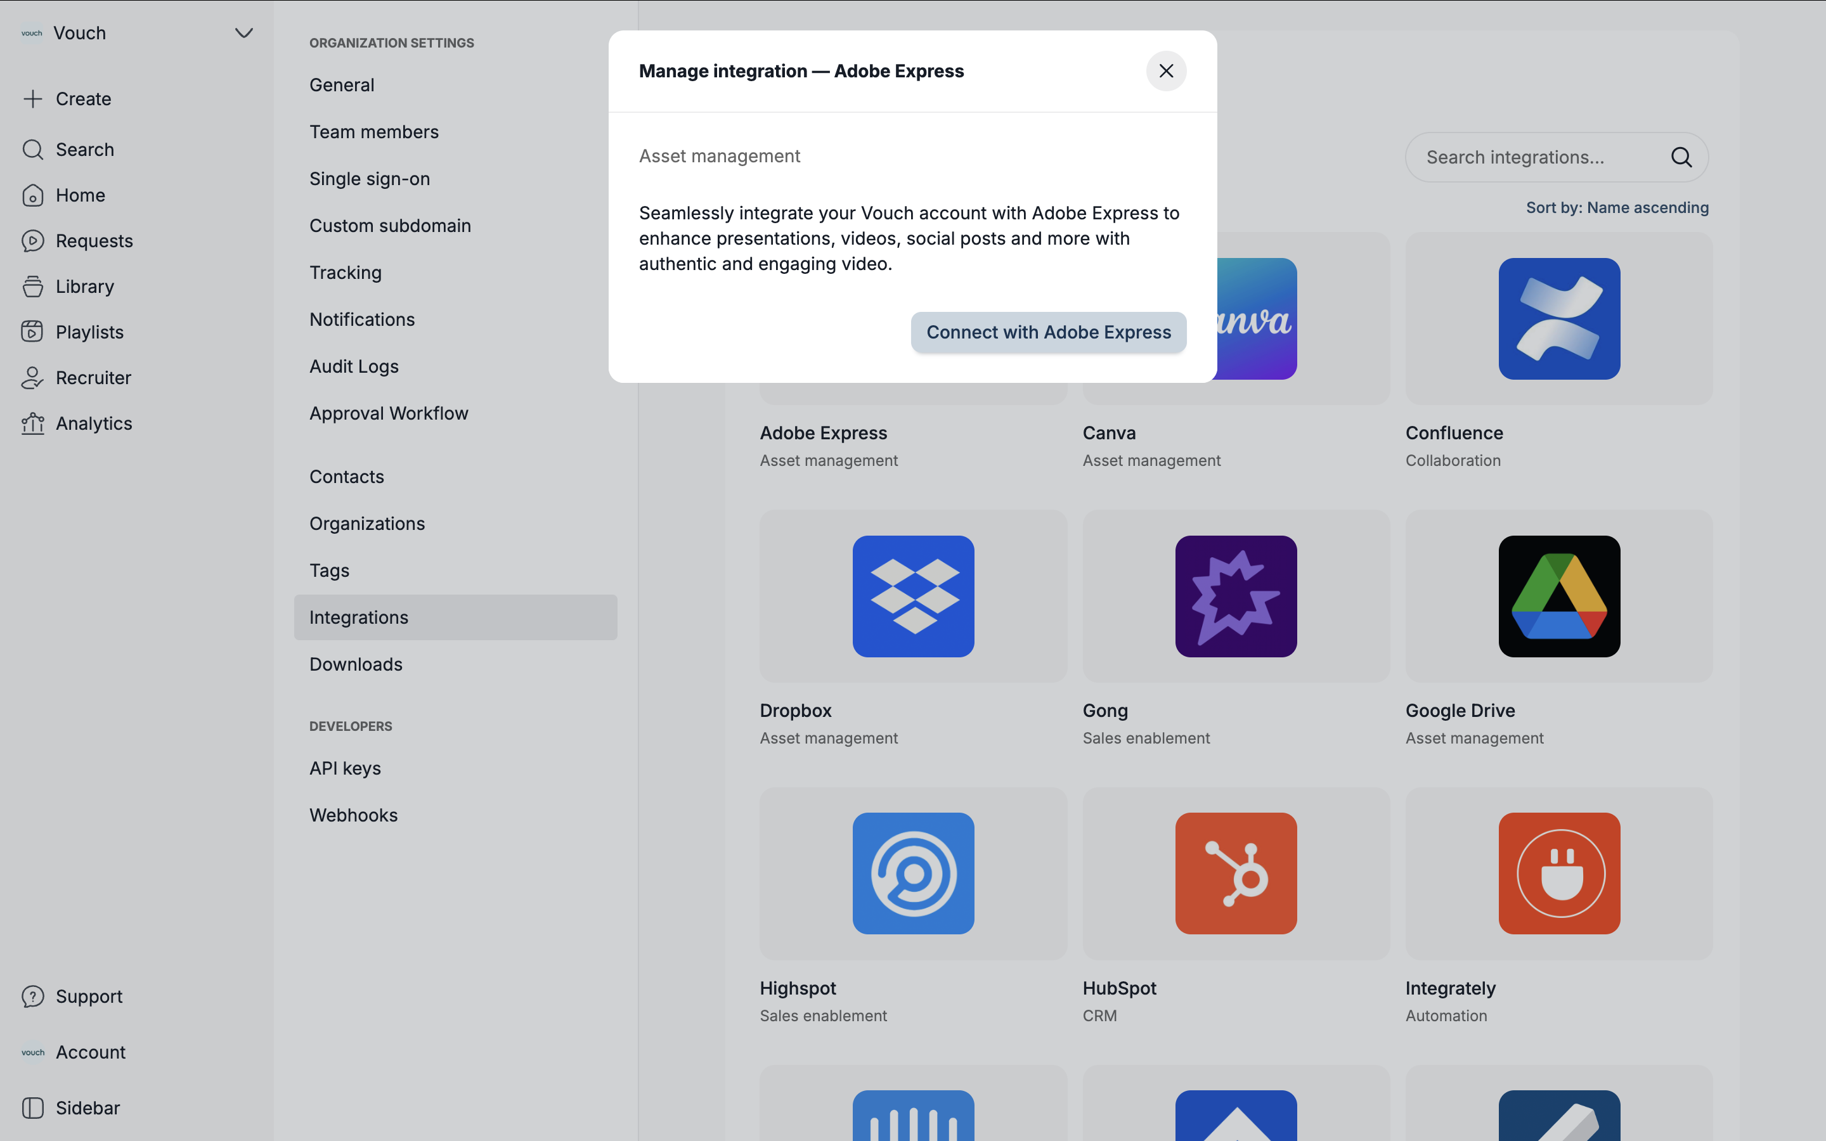Image resolution: width=1826 pixels, height=1141 pixels.
Task: Open Audit Logs page
Action: coord(455,366)
